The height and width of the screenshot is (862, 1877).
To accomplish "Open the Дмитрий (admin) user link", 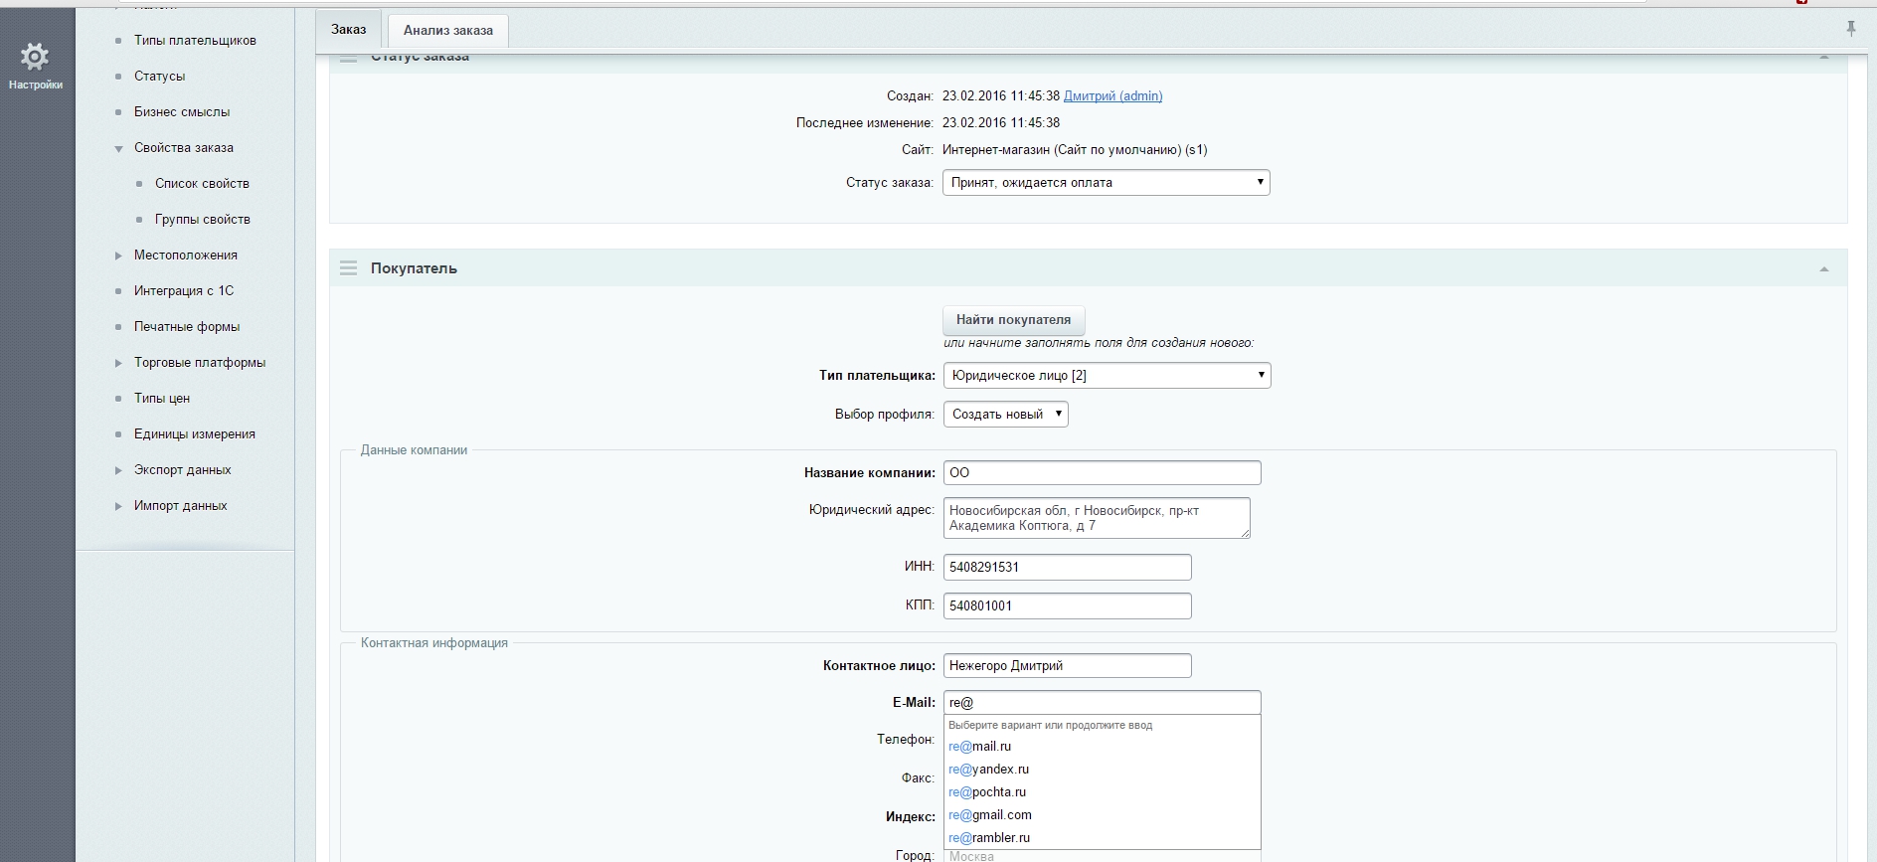I will pos(1112,96).
